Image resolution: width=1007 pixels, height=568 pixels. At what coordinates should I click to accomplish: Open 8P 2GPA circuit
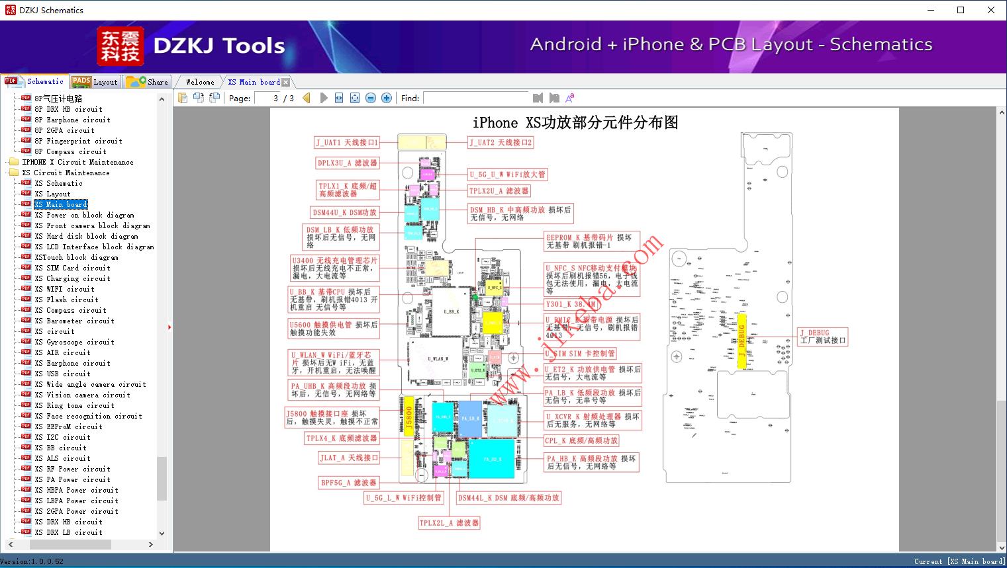point(64,130)
